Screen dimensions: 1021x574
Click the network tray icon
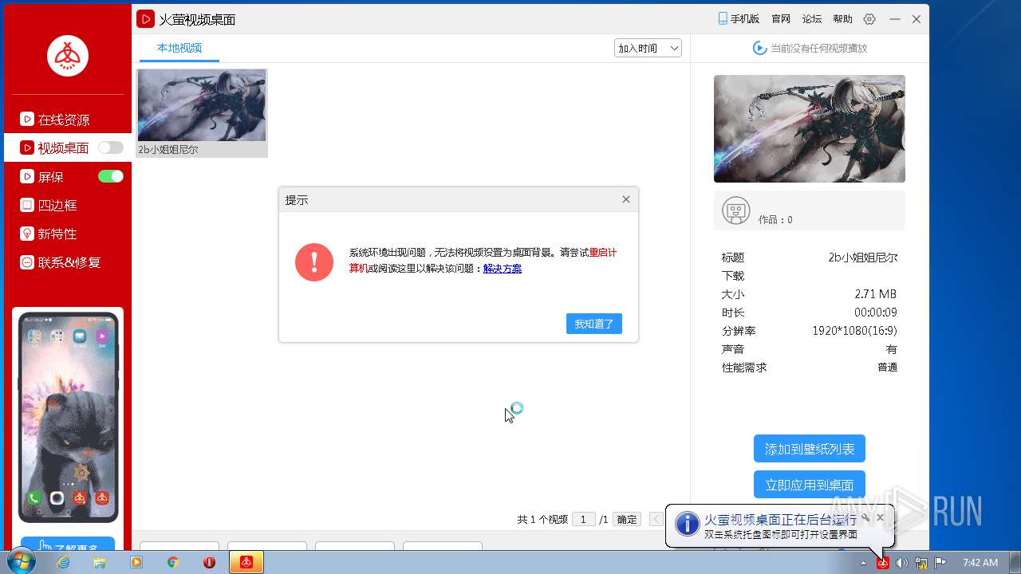click(921, 563)
